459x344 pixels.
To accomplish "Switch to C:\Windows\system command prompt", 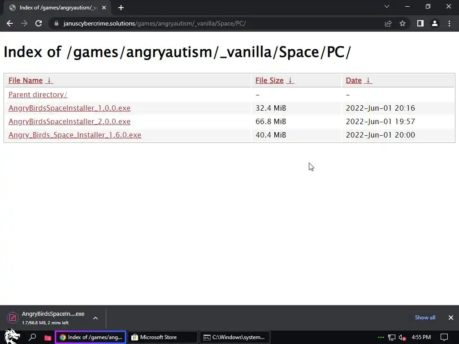I will pyautogui.click(x=234, y=337).
